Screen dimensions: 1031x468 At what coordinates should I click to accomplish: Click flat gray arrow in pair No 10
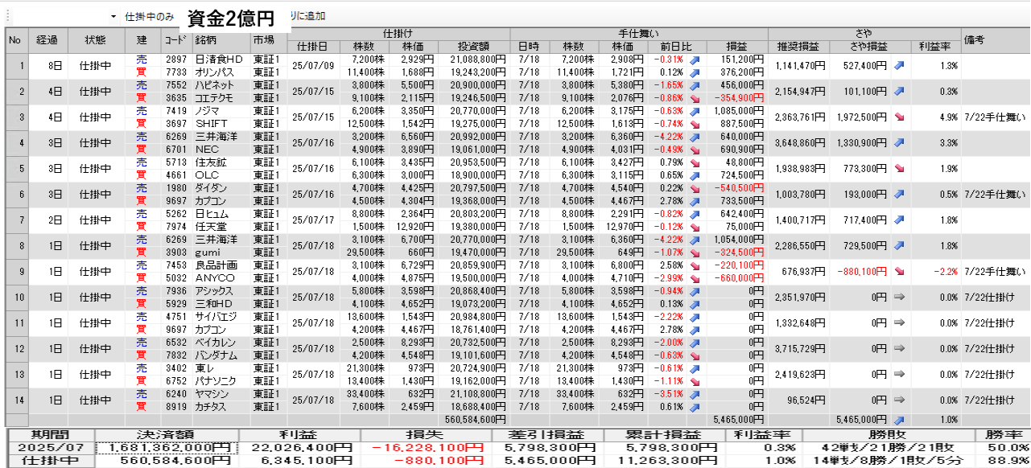coord(899,297)
